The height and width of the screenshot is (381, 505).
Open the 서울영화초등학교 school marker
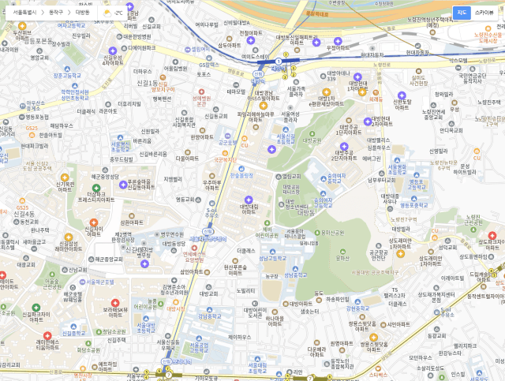coord(397,160)
